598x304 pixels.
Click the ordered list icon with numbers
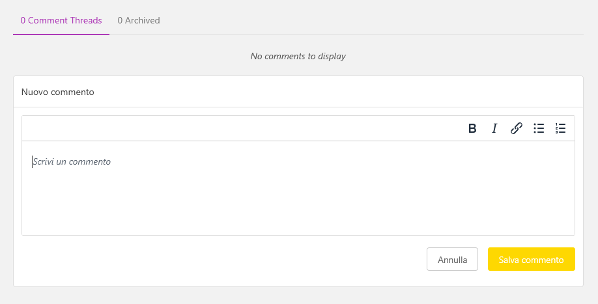point(560,128)
